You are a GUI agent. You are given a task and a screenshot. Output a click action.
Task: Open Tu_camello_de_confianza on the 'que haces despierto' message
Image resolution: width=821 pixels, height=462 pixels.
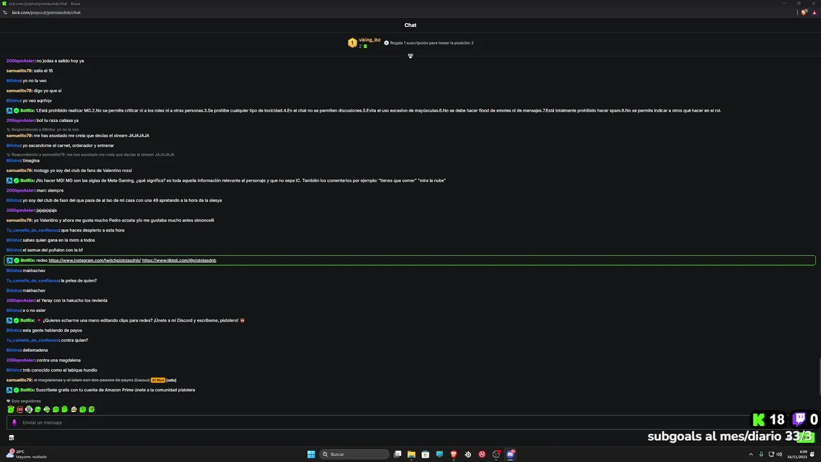(33, 230)
